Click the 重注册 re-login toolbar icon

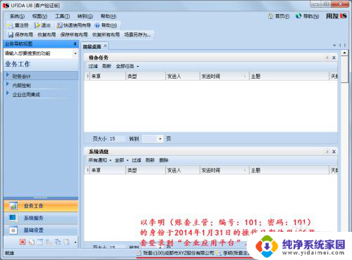tap(11, 25)
